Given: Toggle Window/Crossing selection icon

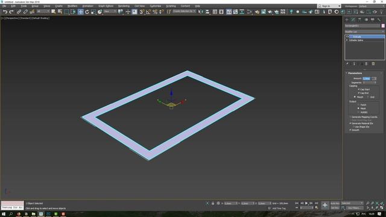Looking at the screenshot, I should (x=73, y=12).
